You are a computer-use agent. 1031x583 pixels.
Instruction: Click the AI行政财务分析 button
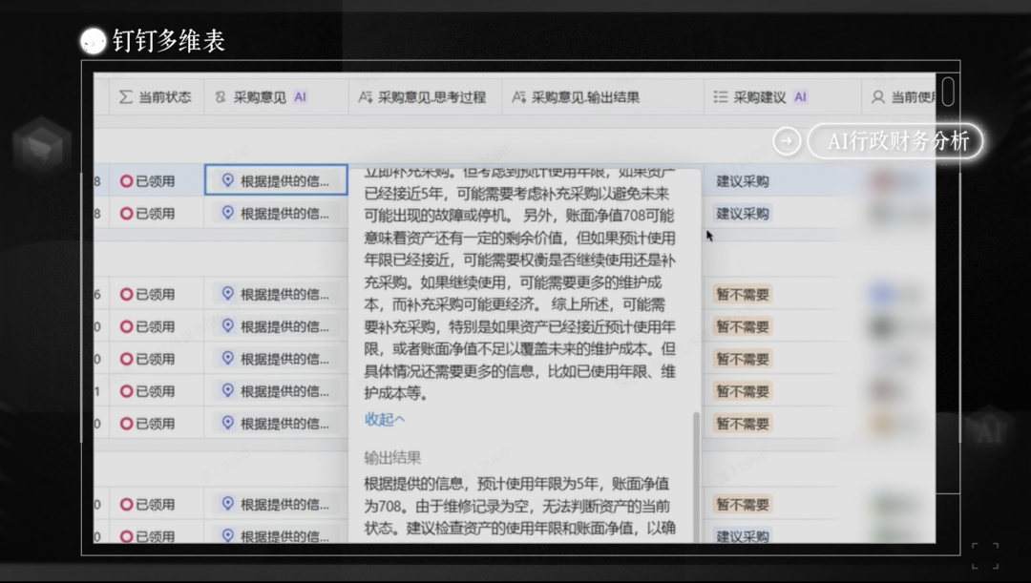click(896, 140)
